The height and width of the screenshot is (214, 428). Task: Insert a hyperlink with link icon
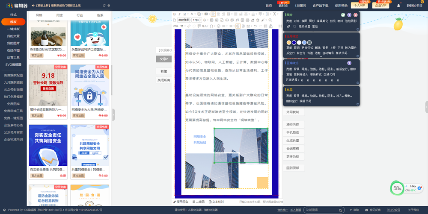(189, 26)
